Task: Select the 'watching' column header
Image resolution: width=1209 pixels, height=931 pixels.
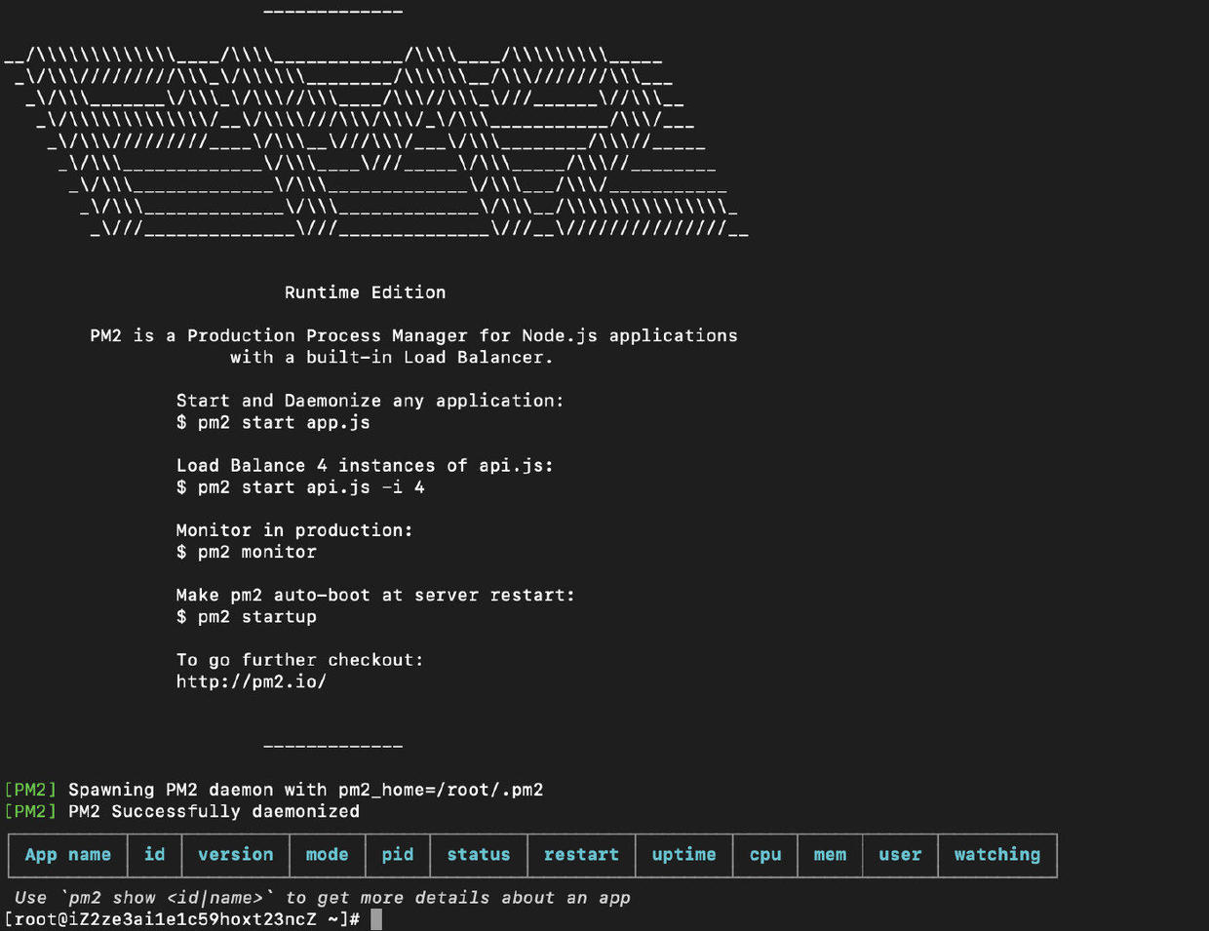Action: click(x=996, y=855)
